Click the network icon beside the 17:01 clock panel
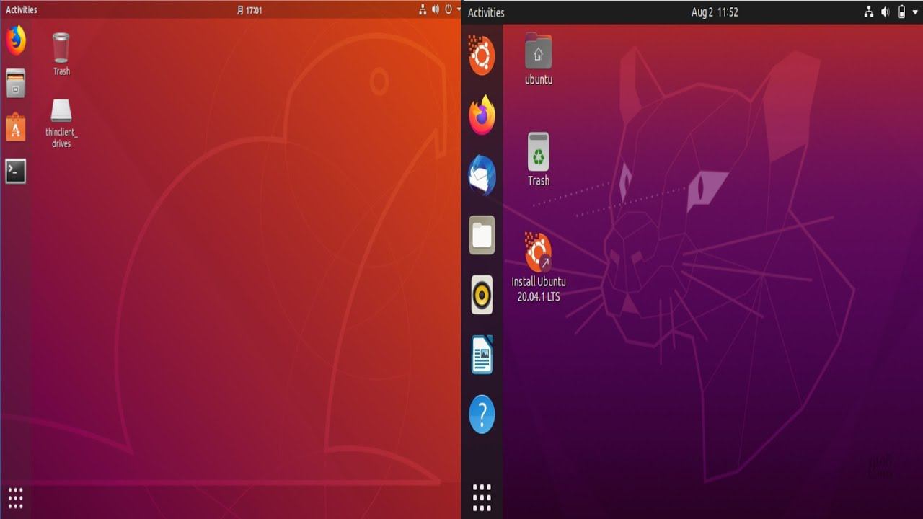This screenshot has width=923, height=519. (x=423, y=9)
